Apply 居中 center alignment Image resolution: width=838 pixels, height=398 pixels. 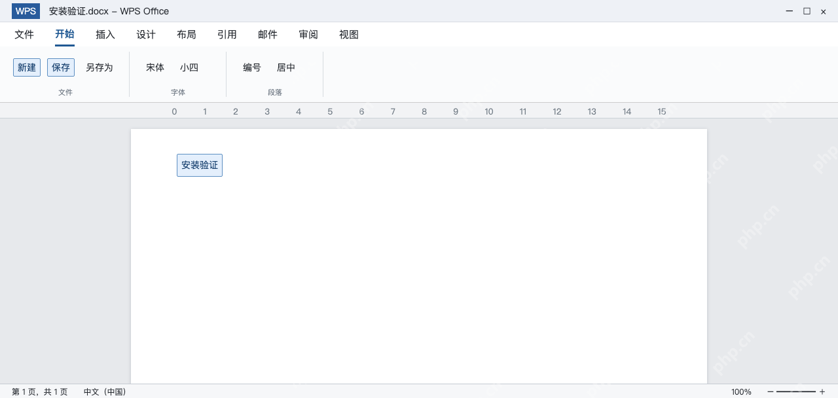pos(286,67)
